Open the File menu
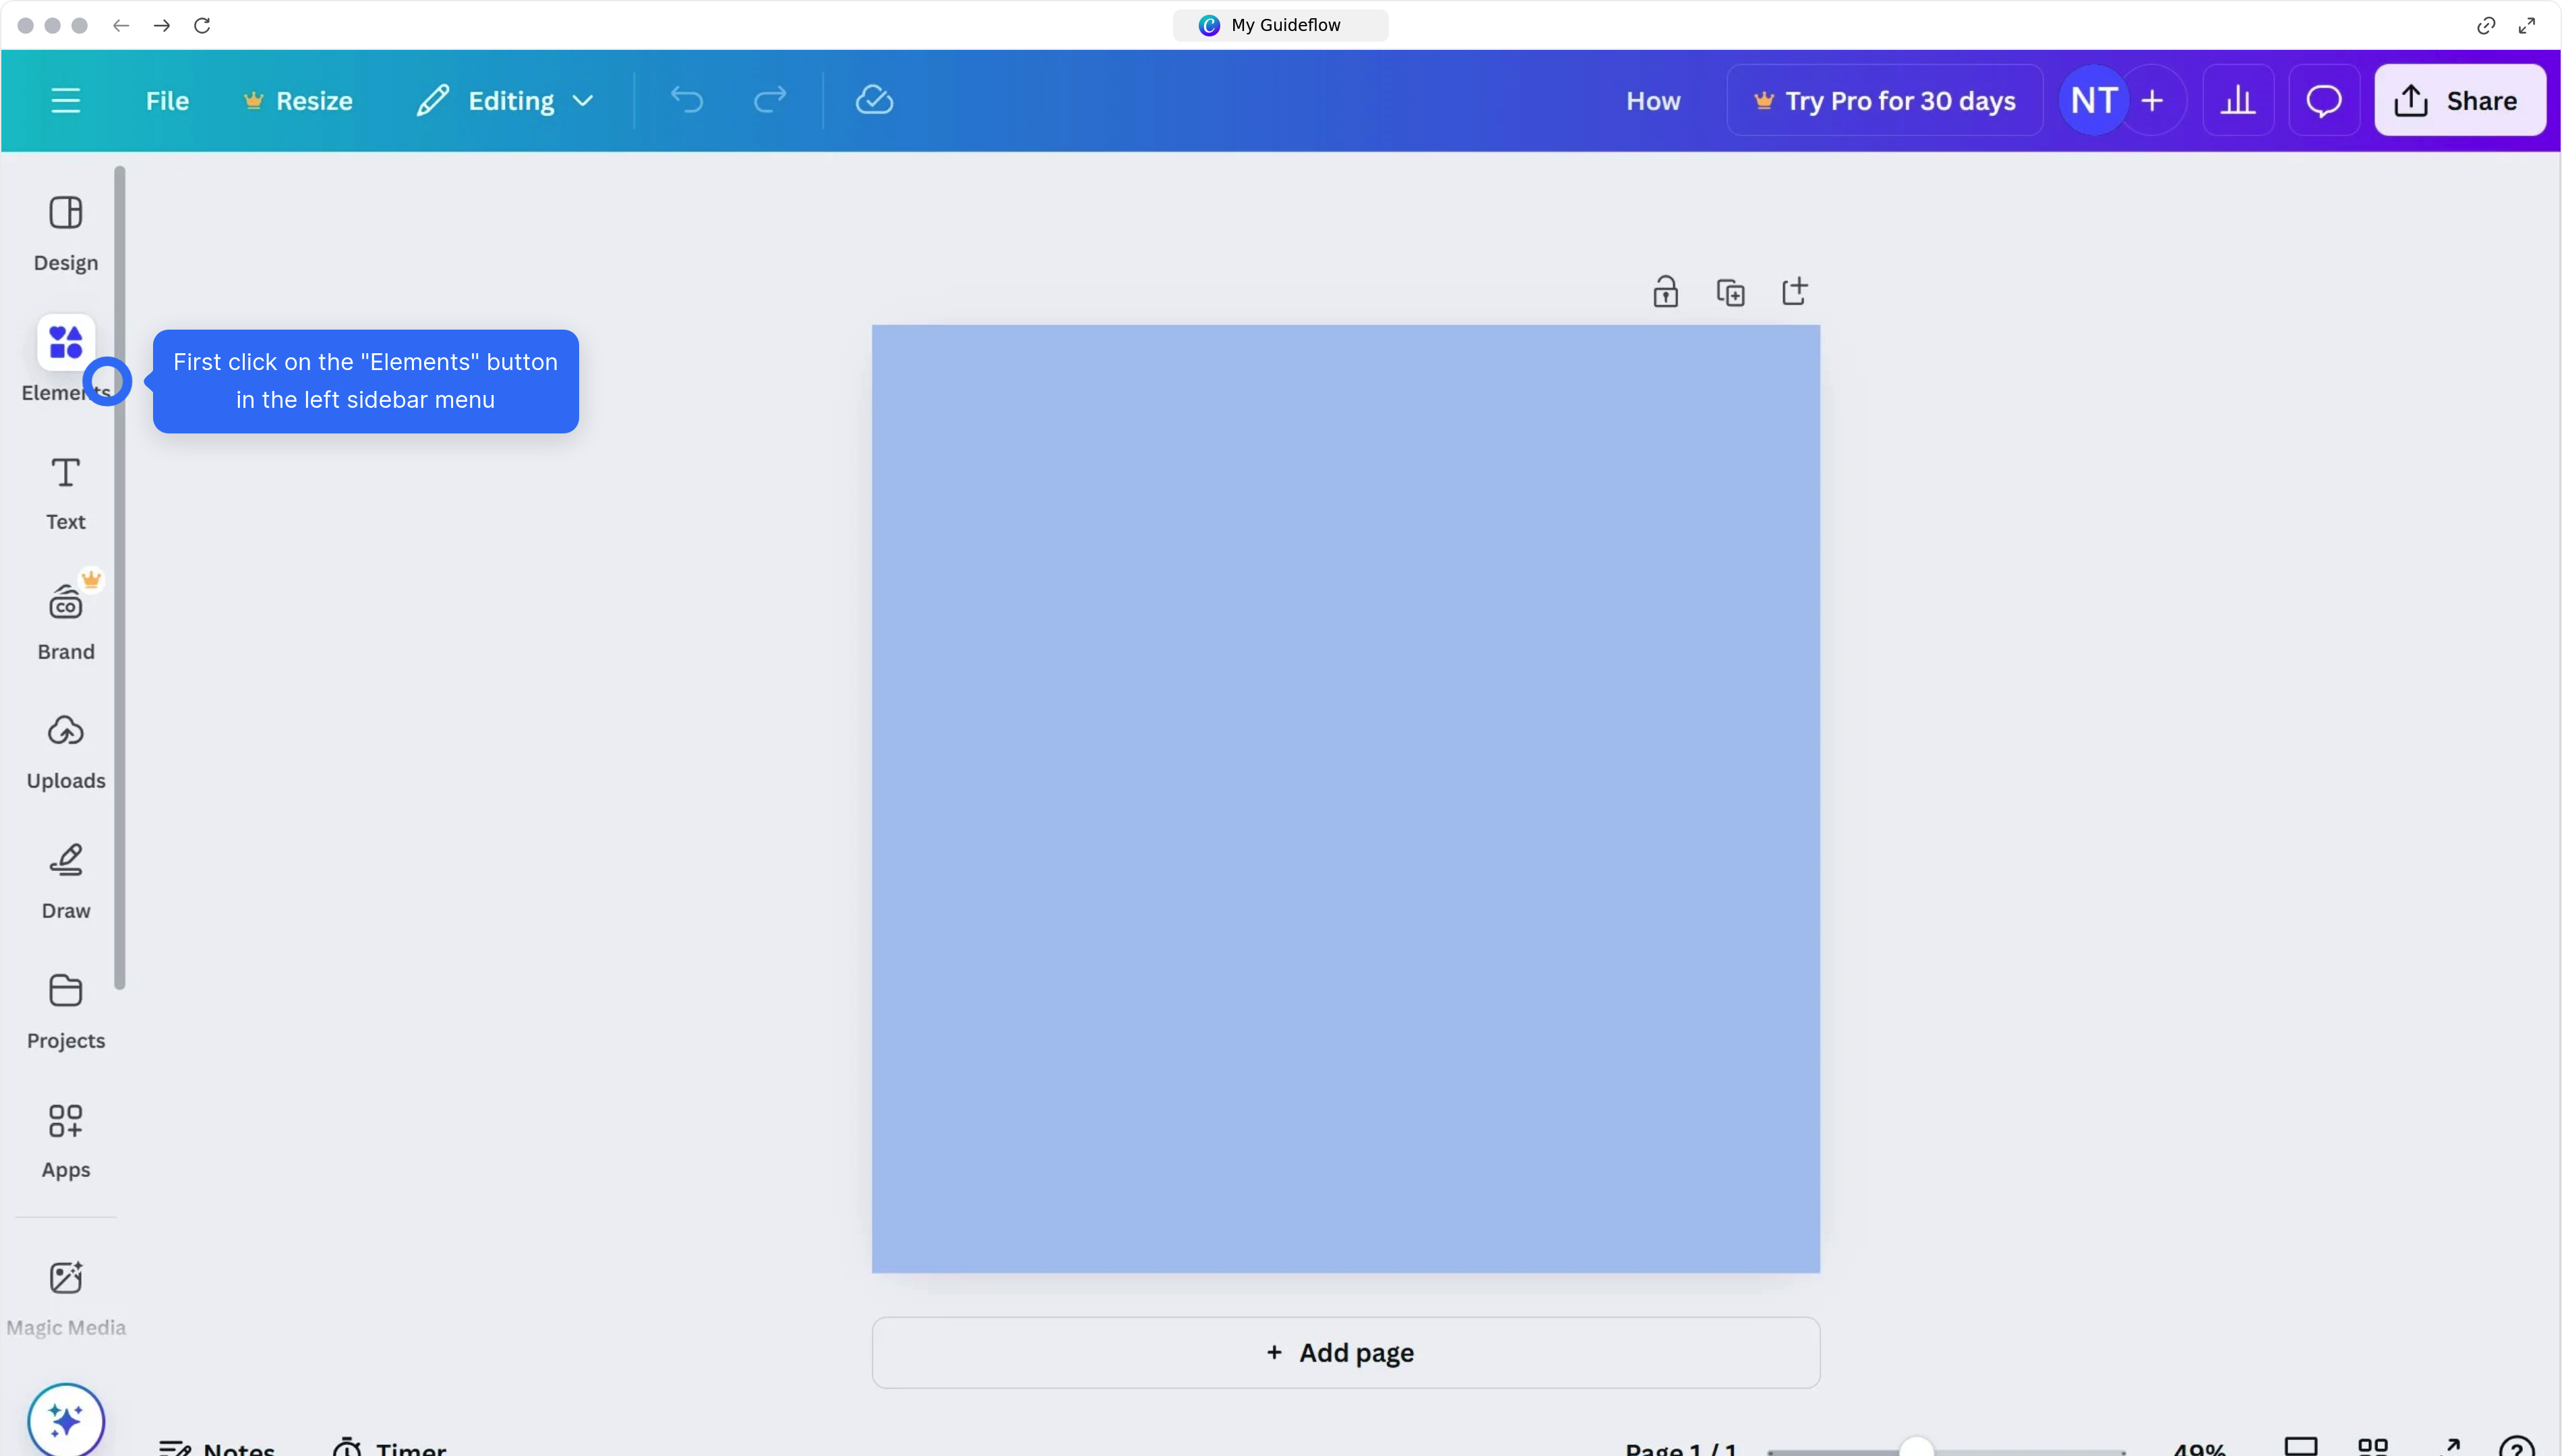 coord(166,100)
